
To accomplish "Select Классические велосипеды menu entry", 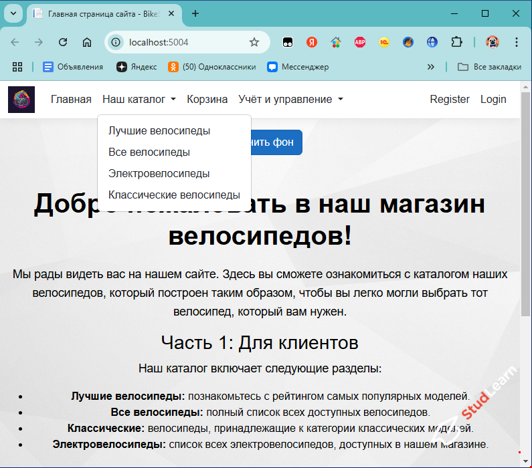I will (x=174, y=195).
